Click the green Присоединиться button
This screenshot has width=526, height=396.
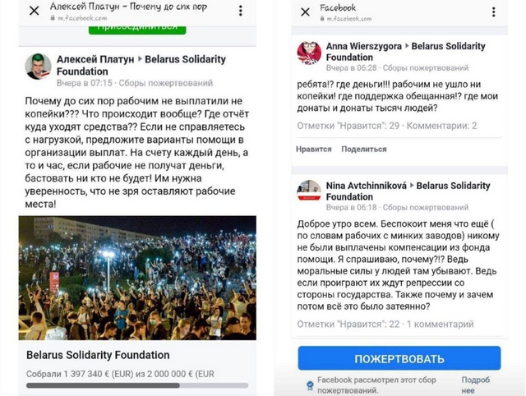[x=137, y=26]
